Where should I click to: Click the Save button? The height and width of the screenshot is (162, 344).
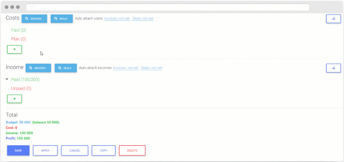(18, 150)
